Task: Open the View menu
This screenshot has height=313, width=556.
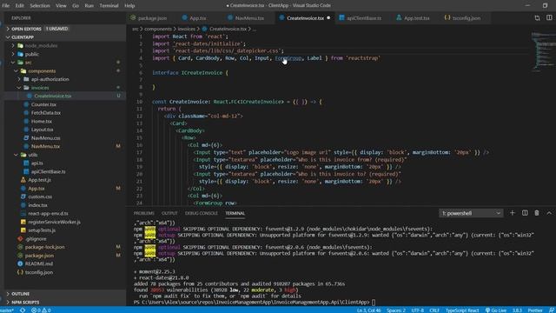Action: click(61, 6)
